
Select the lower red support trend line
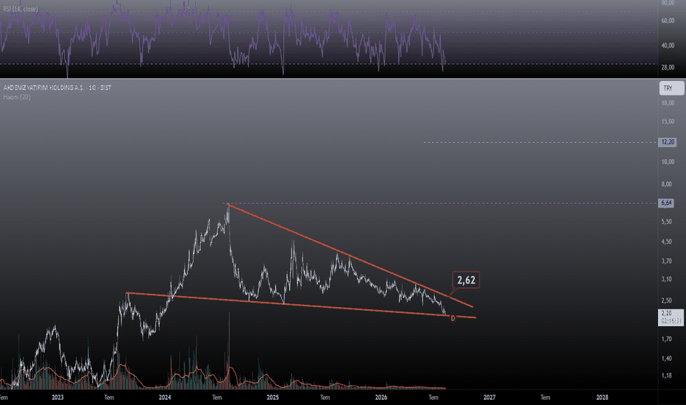pyautogui.click(x=301, y=305)
